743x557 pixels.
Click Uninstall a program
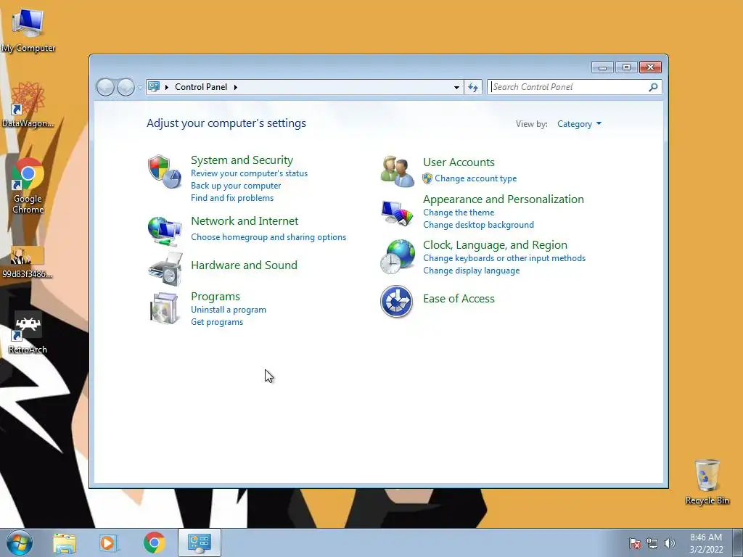pos(229,310)
